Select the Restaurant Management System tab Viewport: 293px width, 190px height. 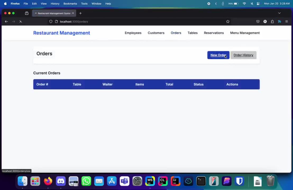[x=54, y=13]
